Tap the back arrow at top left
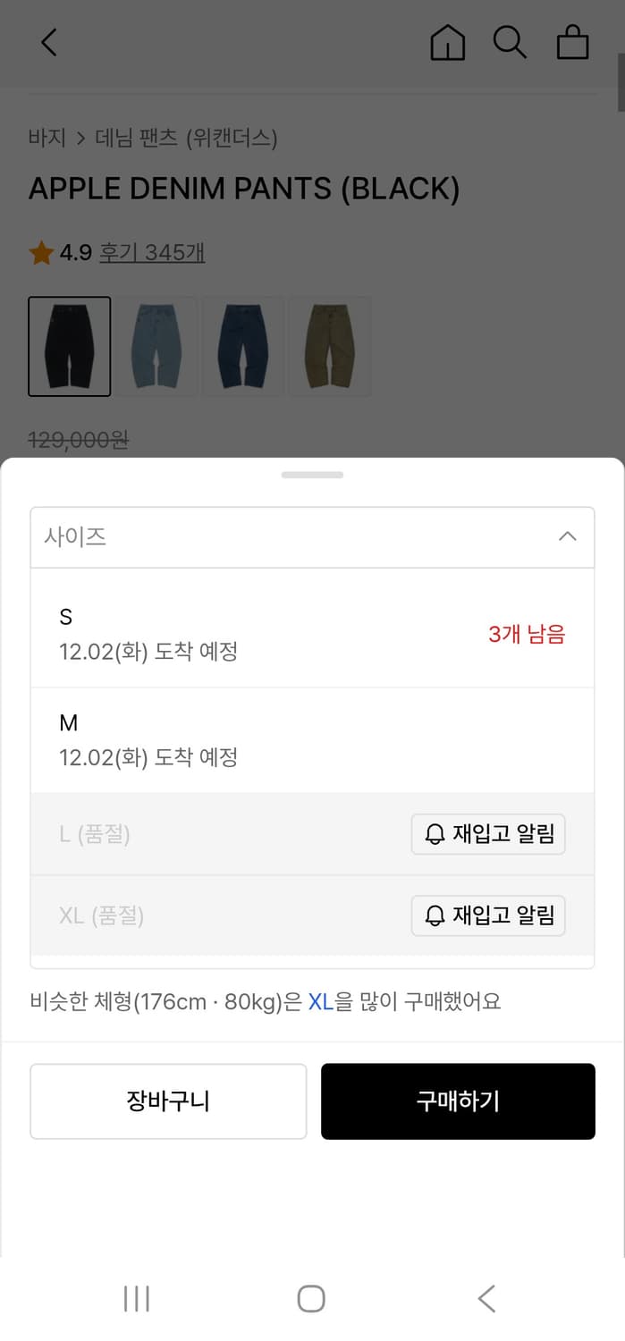 click(48, 42)
